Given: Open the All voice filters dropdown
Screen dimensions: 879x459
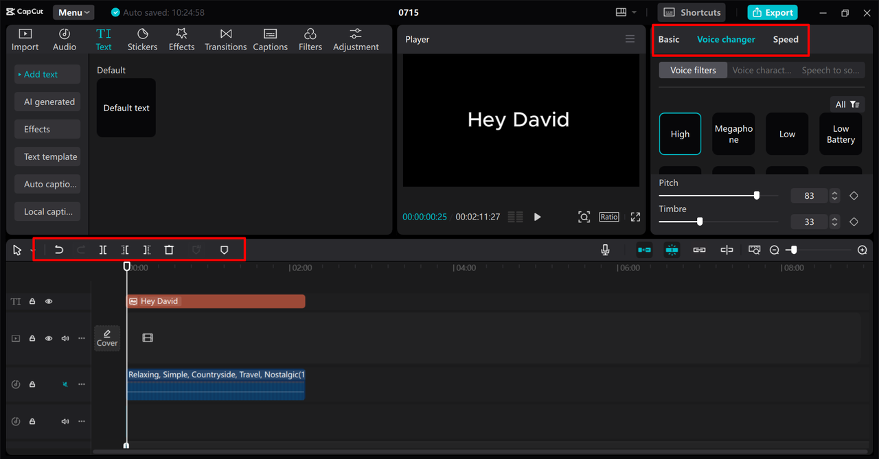Looking at the screenshot, I should pyautogui.click(x=847, y=104).
